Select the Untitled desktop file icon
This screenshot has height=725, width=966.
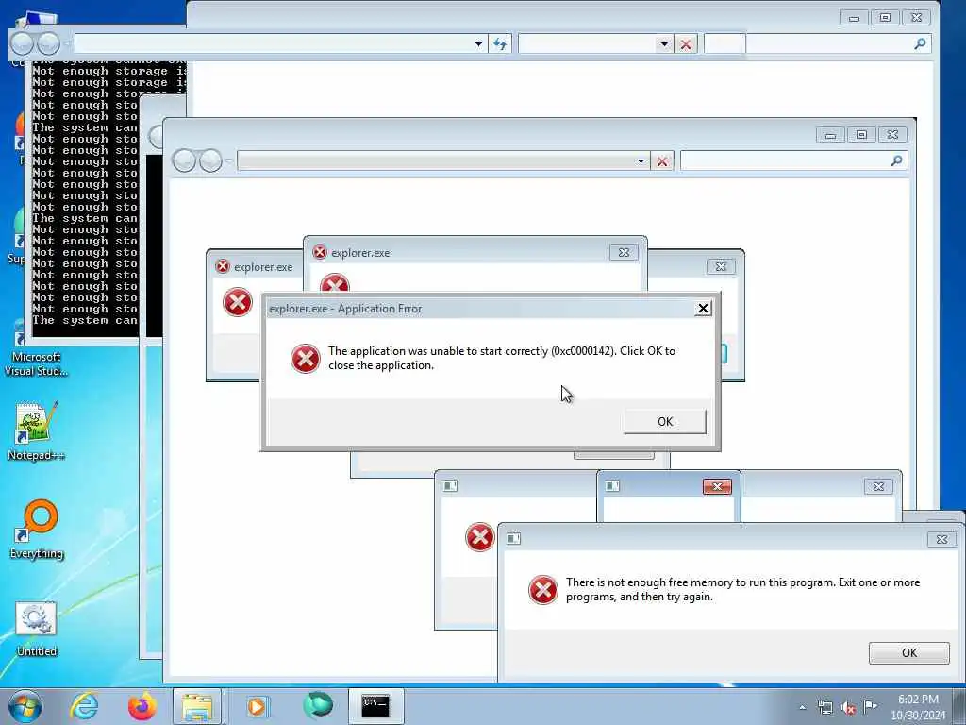tap(37, 630)
